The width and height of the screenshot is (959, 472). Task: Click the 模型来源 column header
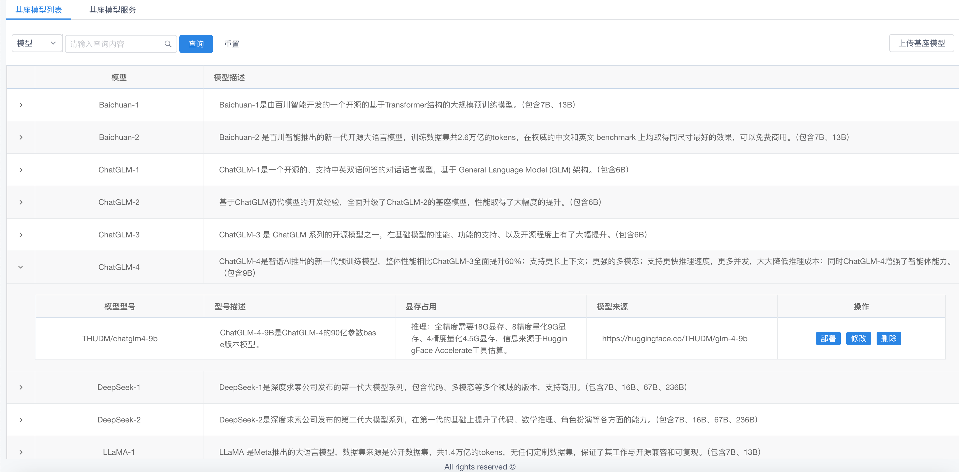click(x=612, y=307)
